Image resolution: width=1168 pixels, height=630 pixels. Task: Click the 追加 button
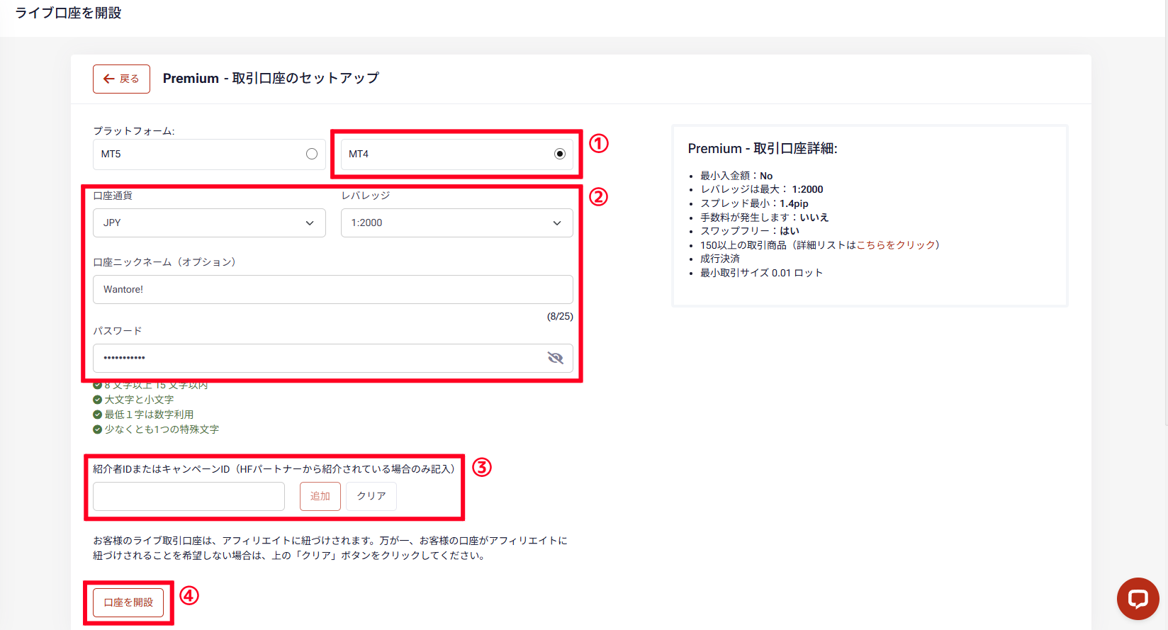[320, 496]
